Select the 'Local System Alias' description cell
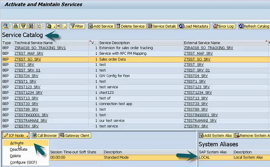This screenshot has width=270, height=167. coord(252,158)
